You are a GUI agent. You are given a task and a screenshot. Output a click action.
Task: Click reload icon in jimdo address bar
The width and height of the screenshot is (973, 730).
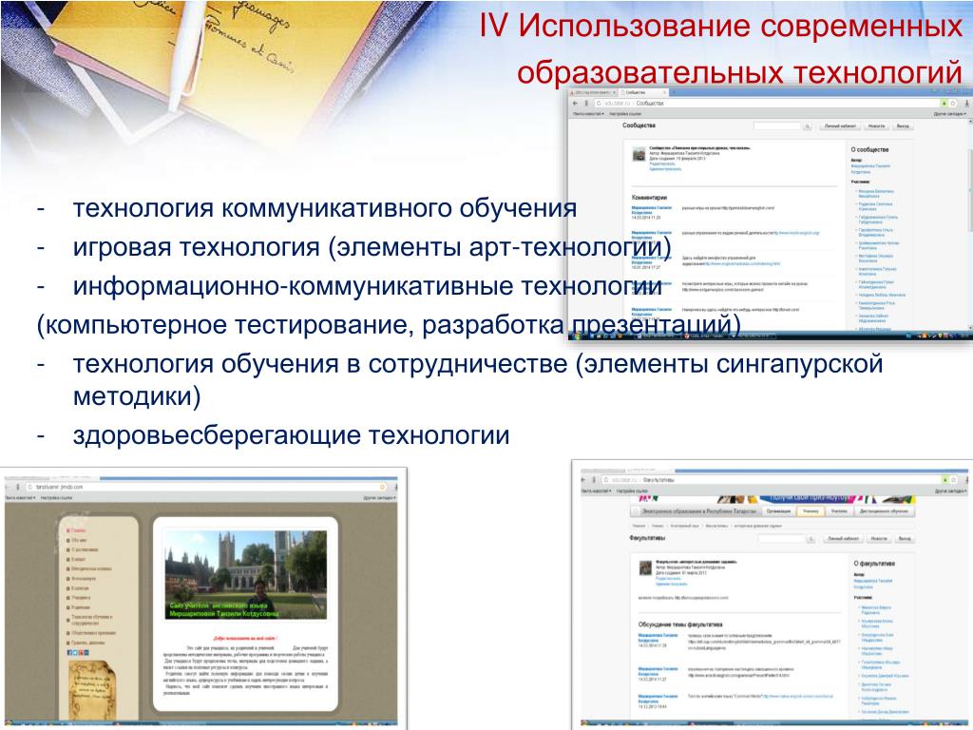[x=29, y=487]
